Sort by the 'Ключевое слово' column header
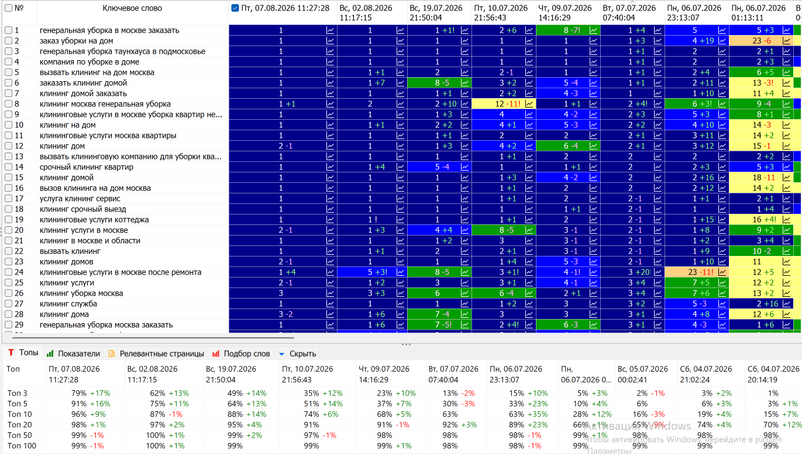Image resolution: width=802 pixels, height=454 pixels. pyautogui.click(x=132, y=8)
